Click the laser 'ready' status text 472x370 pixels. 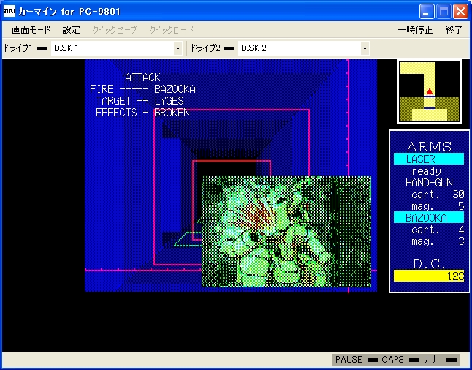coord(427,171)
